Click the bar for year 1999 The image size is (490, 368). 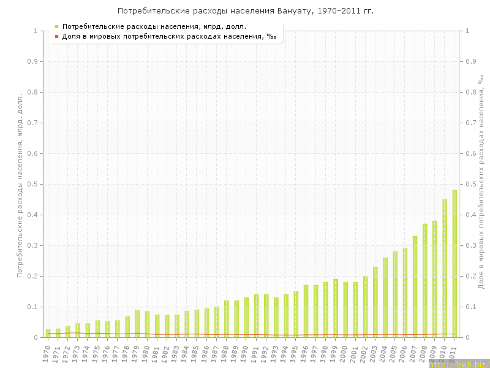click(x=336, y=309)
